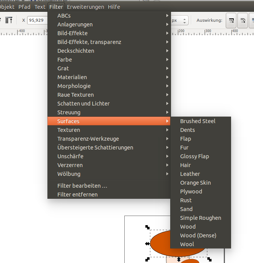This screenshot has width=254, height=263.
Task: Open the px unit dropdown
Action: [179, 20]
